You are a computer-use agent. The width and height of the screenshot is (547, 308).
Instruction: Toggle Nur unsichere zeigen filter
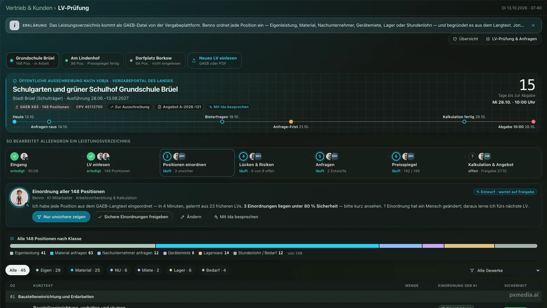(x=61, y=217)
